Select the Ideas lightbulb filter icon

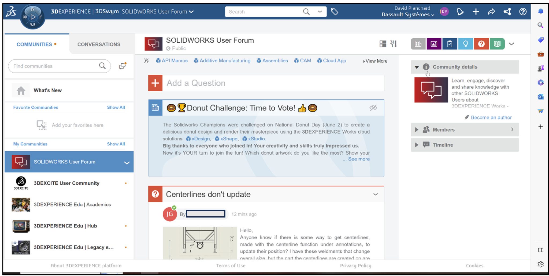point(466,44)
